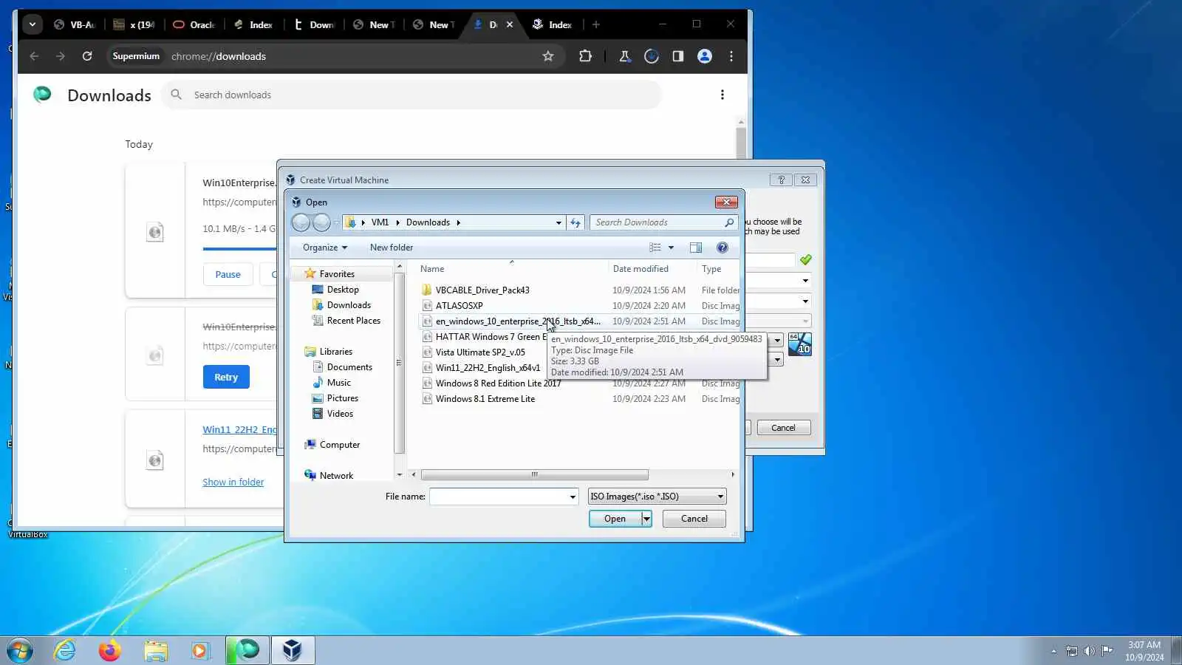Image resolution: width=1182 pixels, height=665 pixels.
Task: Open the ISO Images file type dropdown
Action: click(657, 497)
